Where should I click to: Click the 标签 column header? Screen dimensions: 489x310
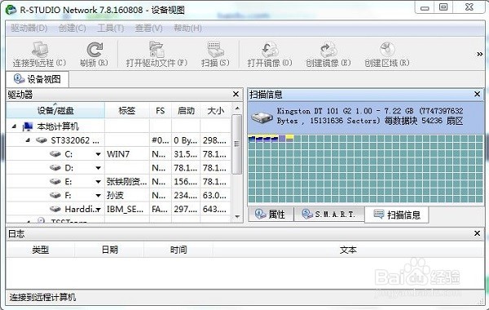click(x=127, y=110)
